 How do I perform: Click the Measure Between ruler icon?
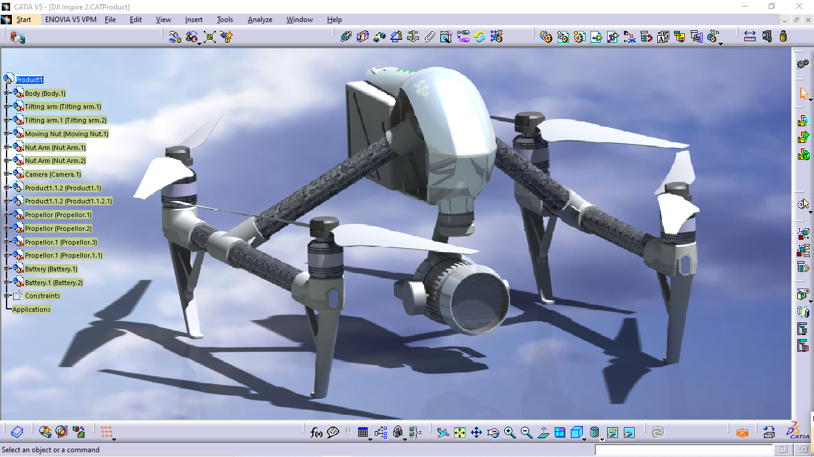750,37
